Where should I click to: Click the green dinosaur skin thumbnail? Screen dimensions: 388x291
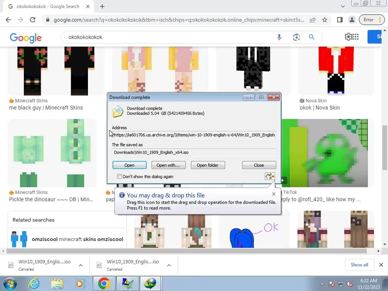tap(52, 153)
